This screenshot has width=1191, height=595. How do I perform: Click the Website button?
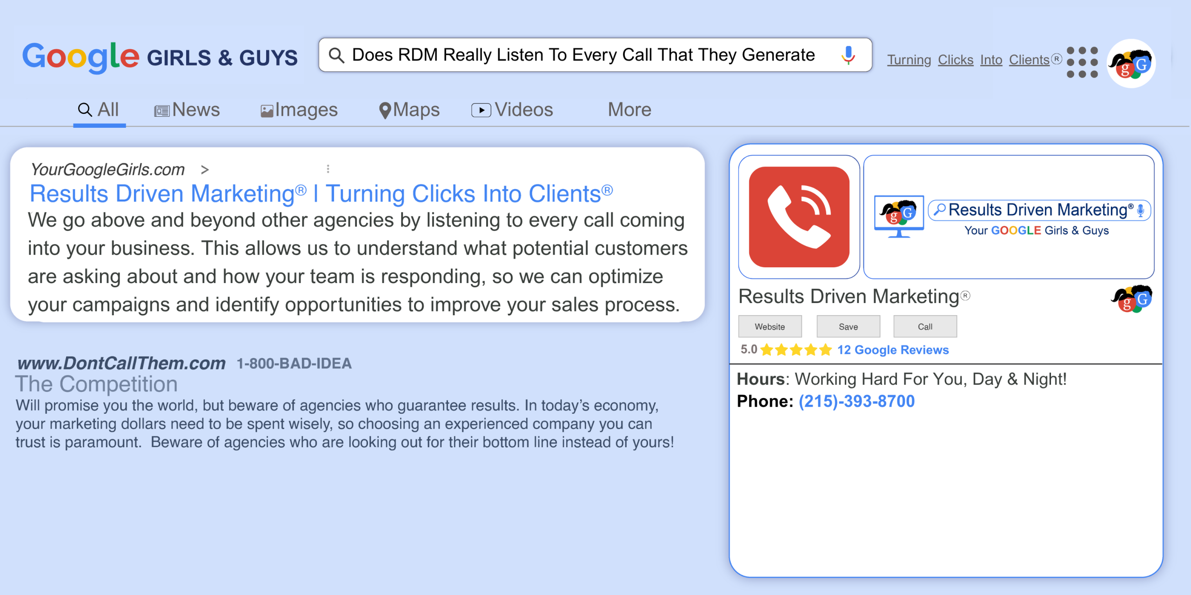[x=770, y=326]
